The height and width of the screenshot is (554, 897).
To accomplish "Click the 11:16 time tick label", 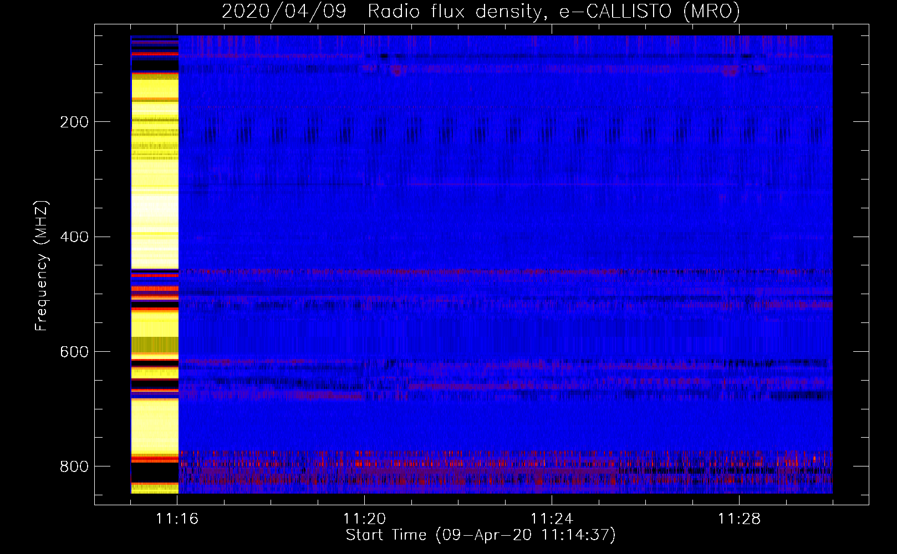I will (x=177, y=519).
